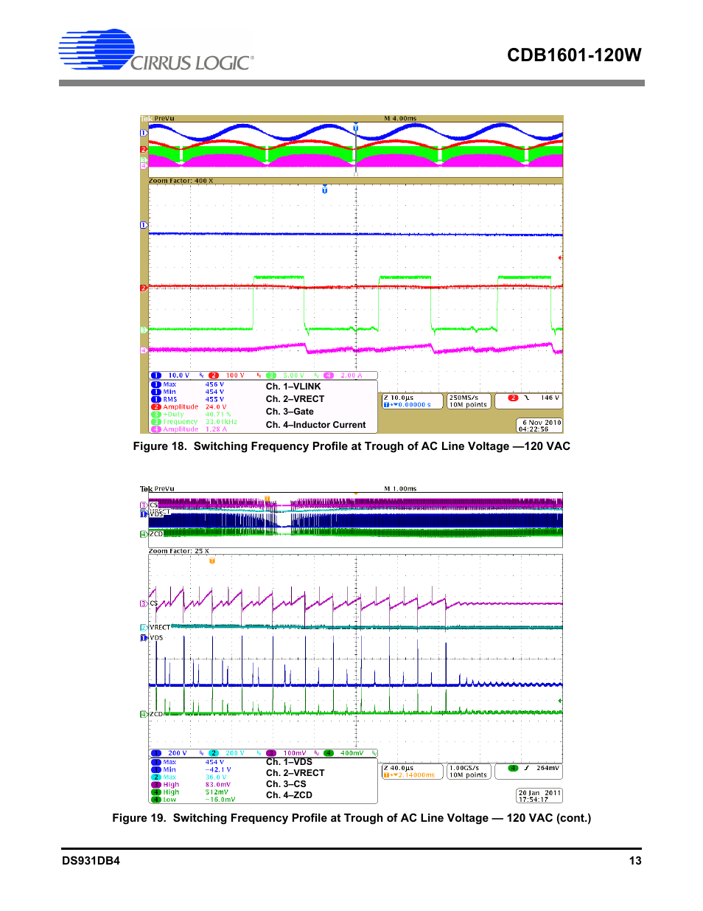703x911 pixels.
Task: Click the "6 Nov 2010" timestamp box
Action: 539,426
